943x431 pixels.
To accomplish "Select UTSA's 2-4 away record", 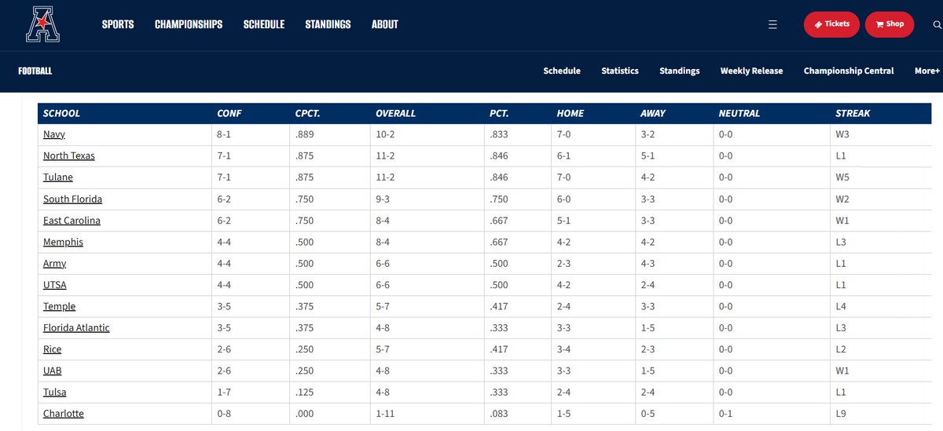I will [x=648, y=285].
